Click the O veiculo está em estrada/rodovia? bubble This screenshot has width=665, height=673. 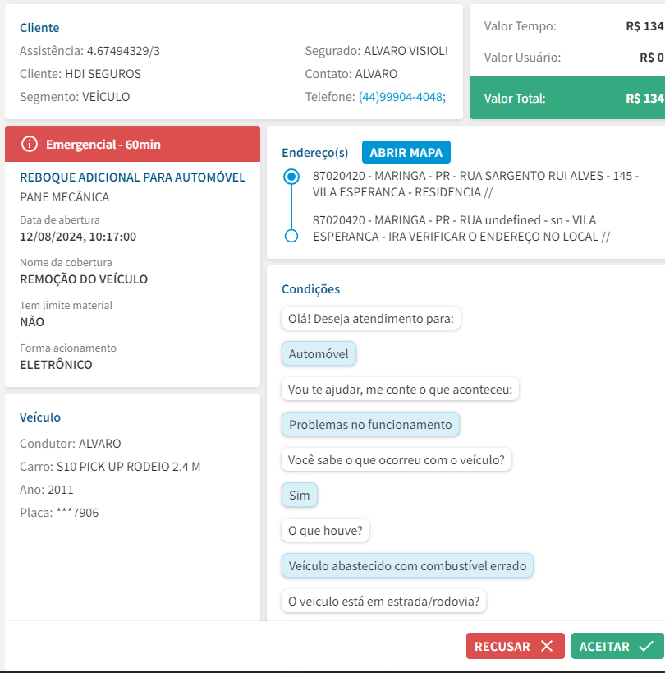(383, 602)
